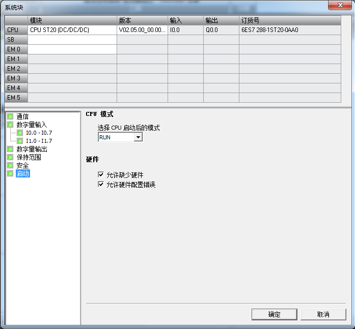Screen dimensions: 355x329
Task: Select the 安全 tree item label
Action: pos(22,165)
